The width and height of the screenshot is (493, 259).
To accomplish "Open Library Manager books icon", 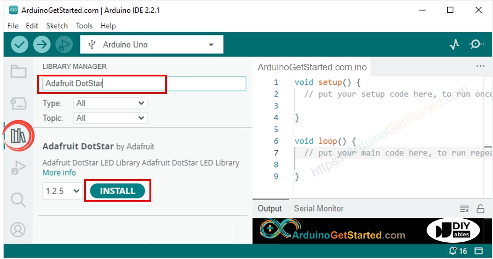I will (18, 136).
